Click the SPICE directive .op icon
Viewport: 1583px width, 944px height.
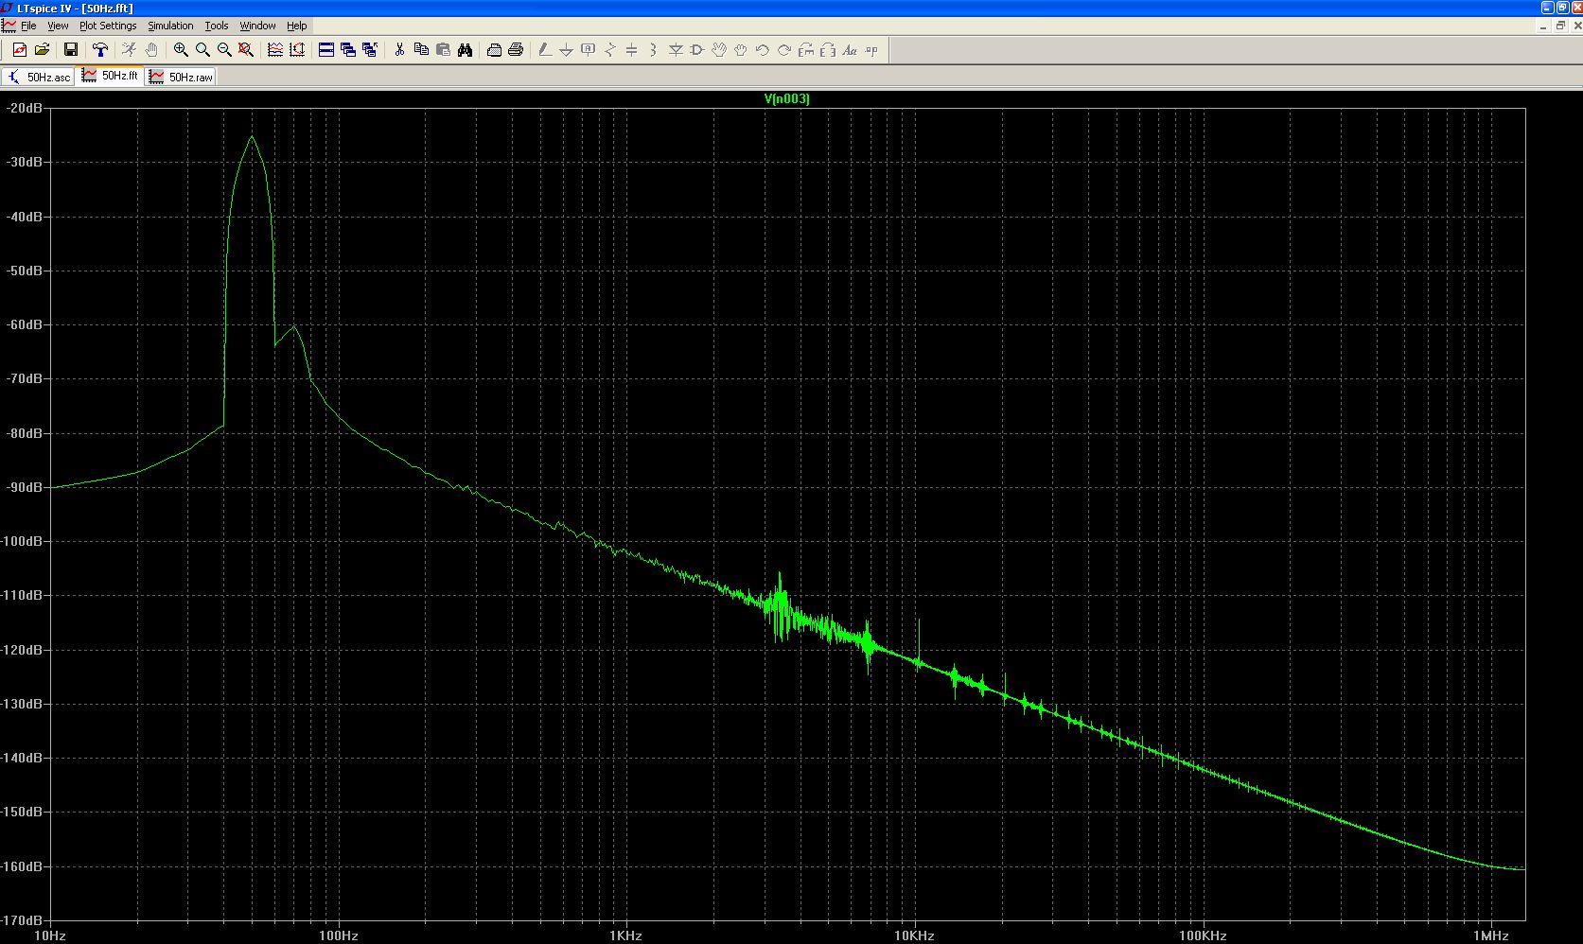pos(871,50)
